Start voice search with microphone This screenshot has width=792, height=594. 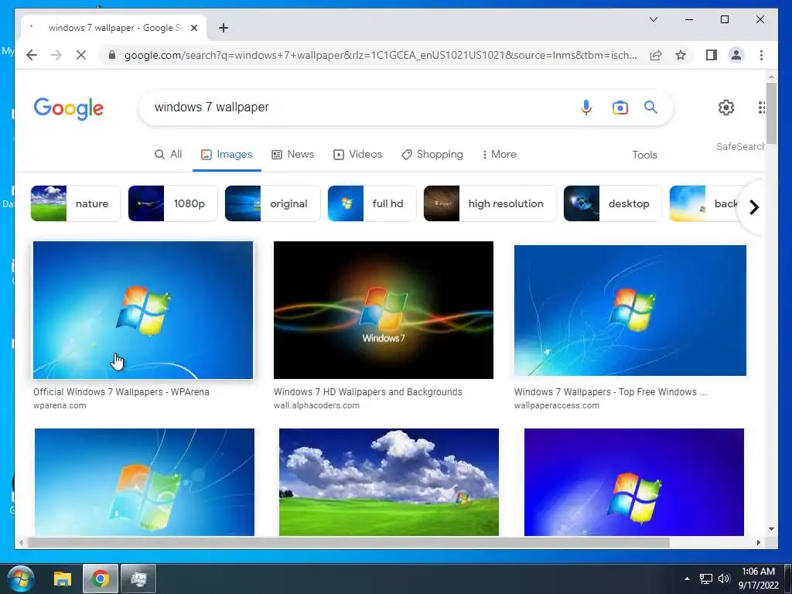(x=586, y=107)
